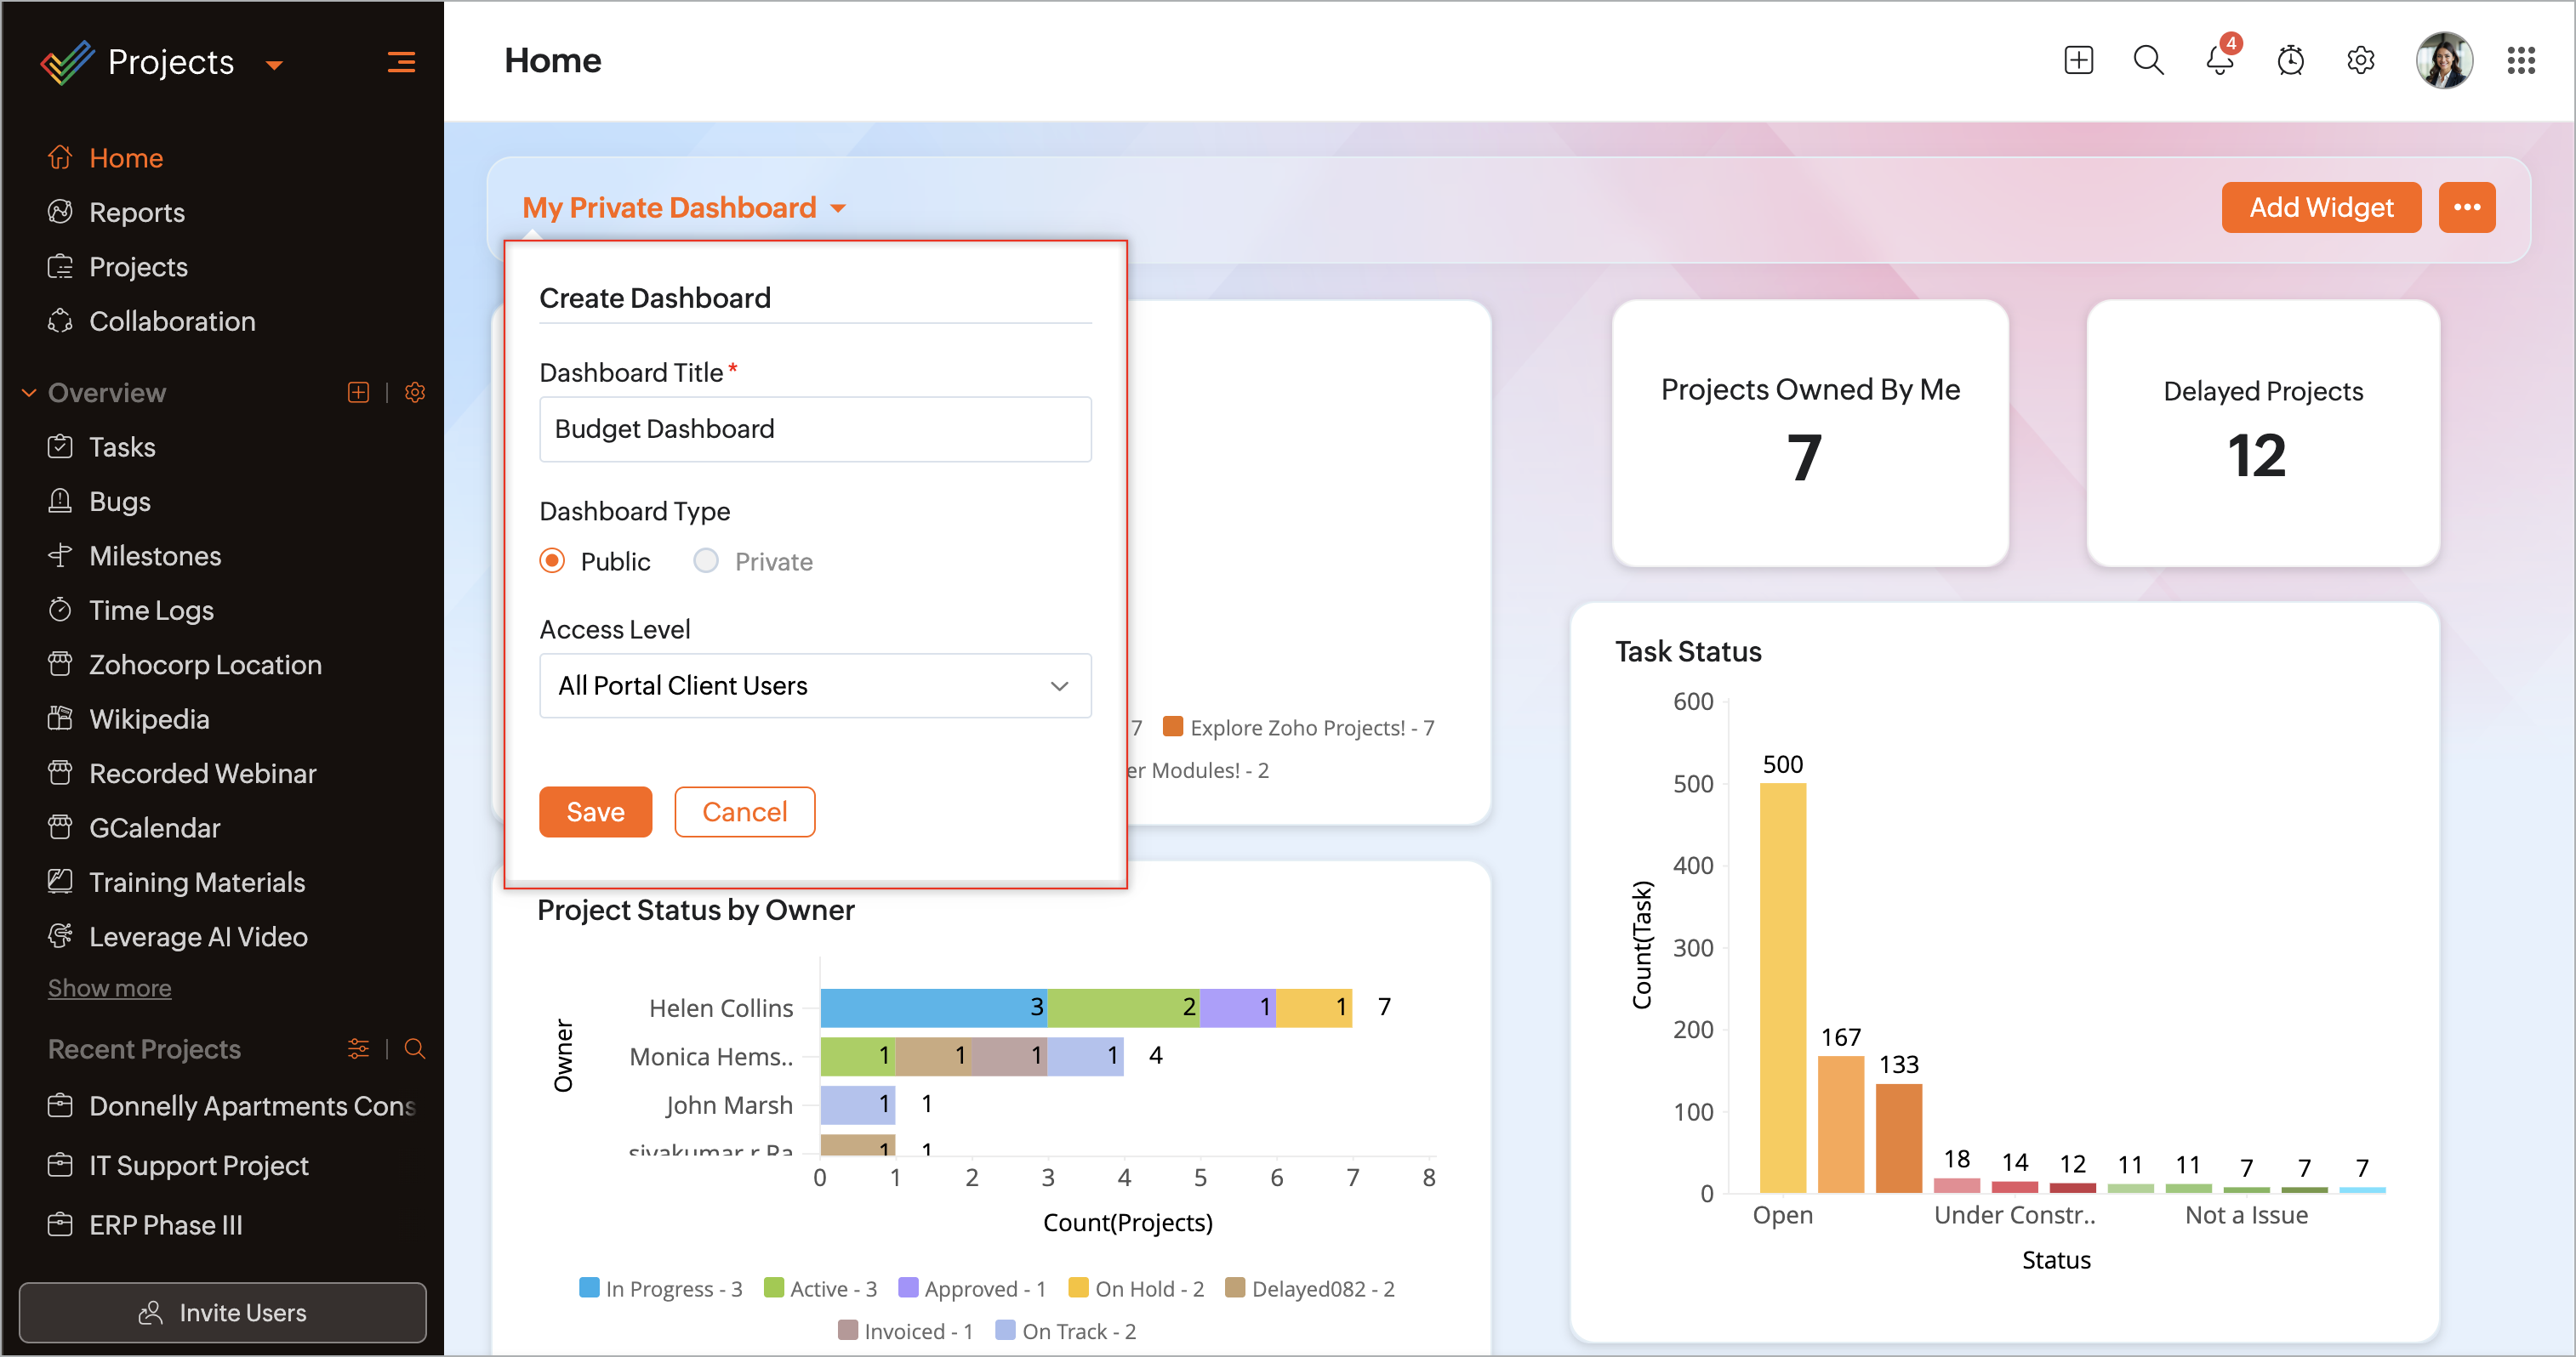The image size is (2576, 1357).
Task: Open the Access Level dropdown
Action: [815, 686]
